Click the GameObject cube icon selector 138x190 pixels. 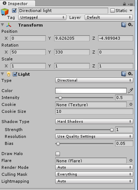4,12
